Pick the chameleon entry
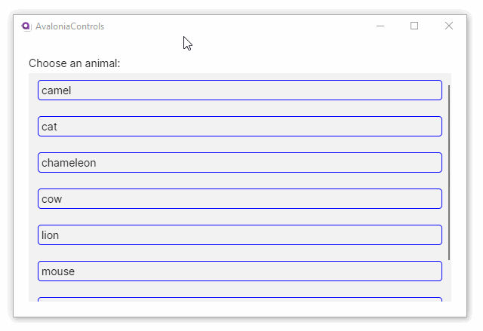Image resolution: width=483 pixels, height=331 pixels. click(x=239, y=163)
